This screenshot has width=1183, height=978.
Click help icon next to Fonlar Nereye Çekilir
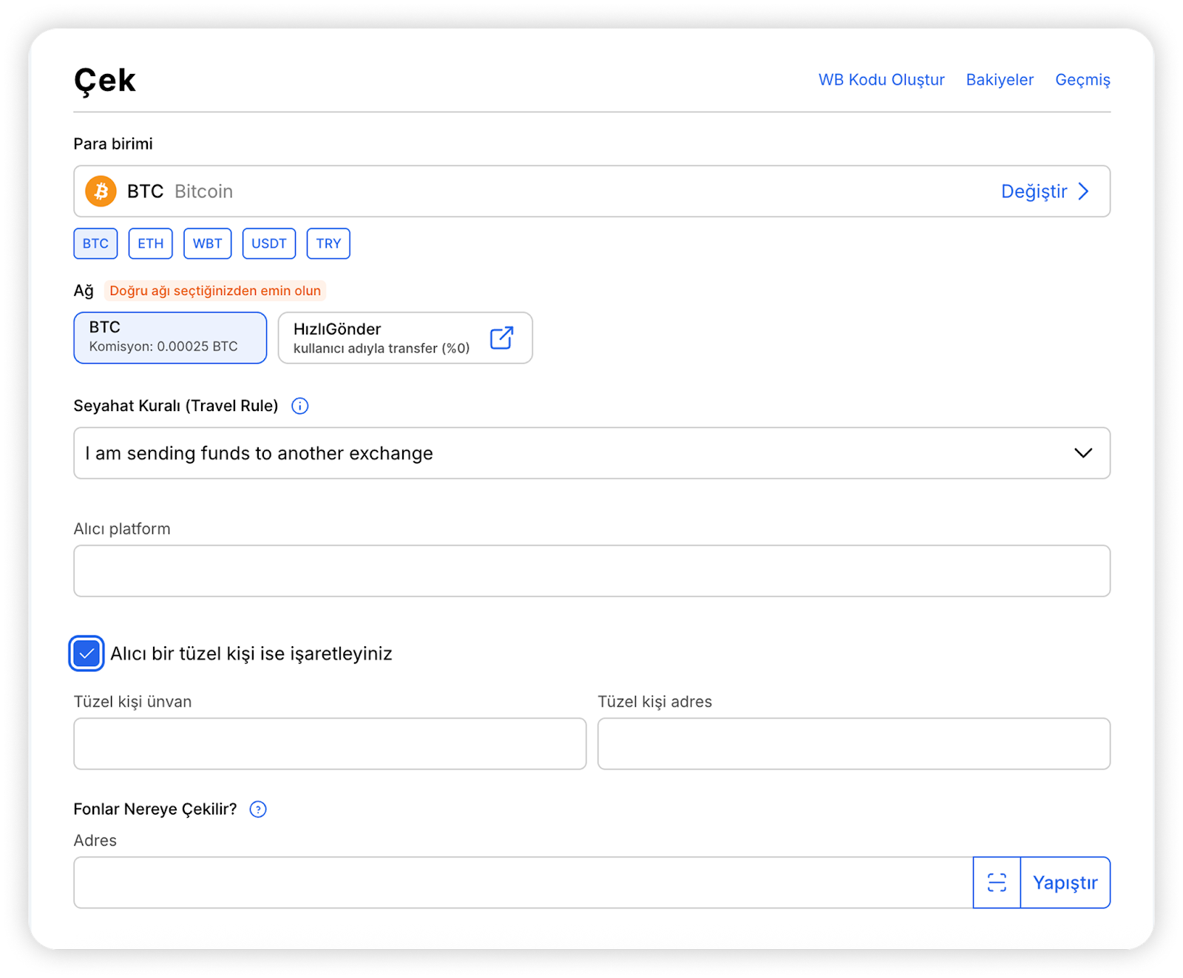258,809
